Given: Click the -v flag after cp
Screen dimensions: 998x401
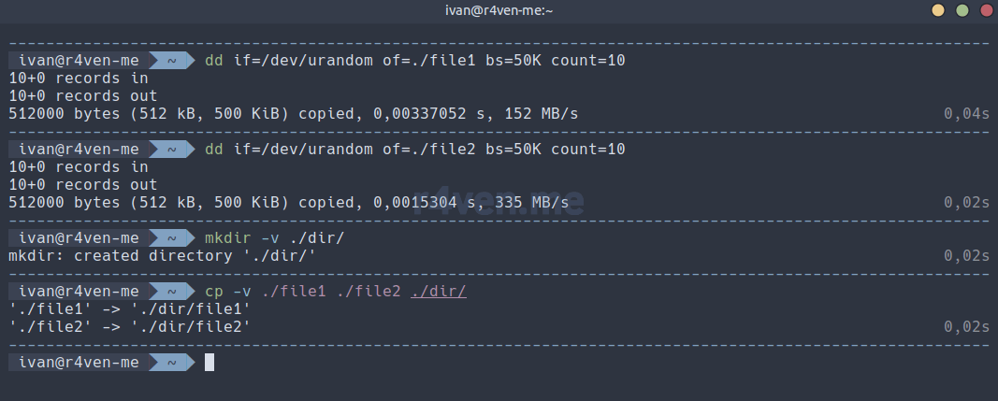Looking at the screenshot, I should pyautogui.click(x=242, y=292).
